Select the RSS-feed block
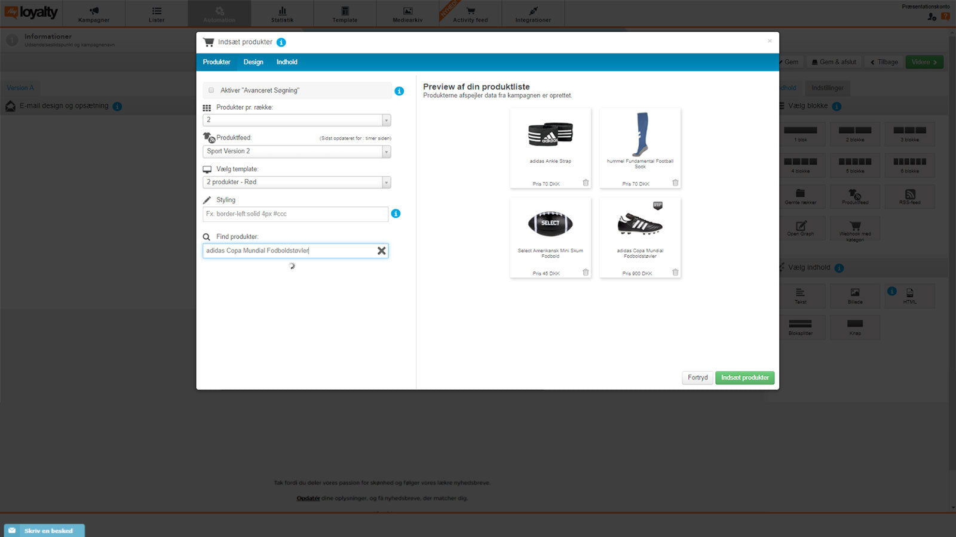 (910, 197)
